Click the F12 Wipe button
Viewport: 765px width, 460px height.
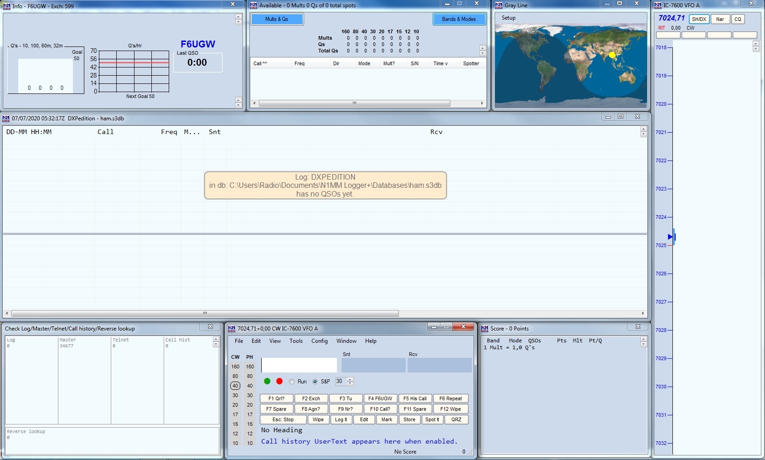(x=450, y=409)
